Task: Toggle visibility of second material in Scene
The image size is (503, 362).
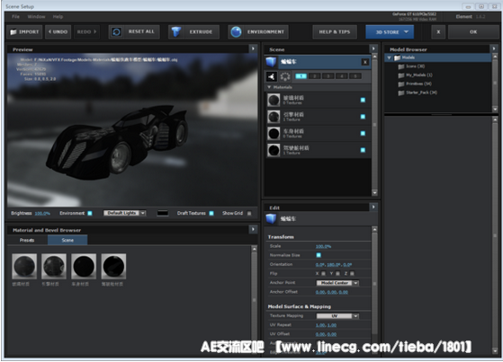Action: pos(363,117)
